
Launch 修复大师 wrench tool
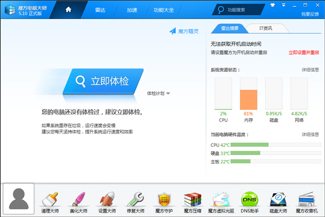pos(135,199)
